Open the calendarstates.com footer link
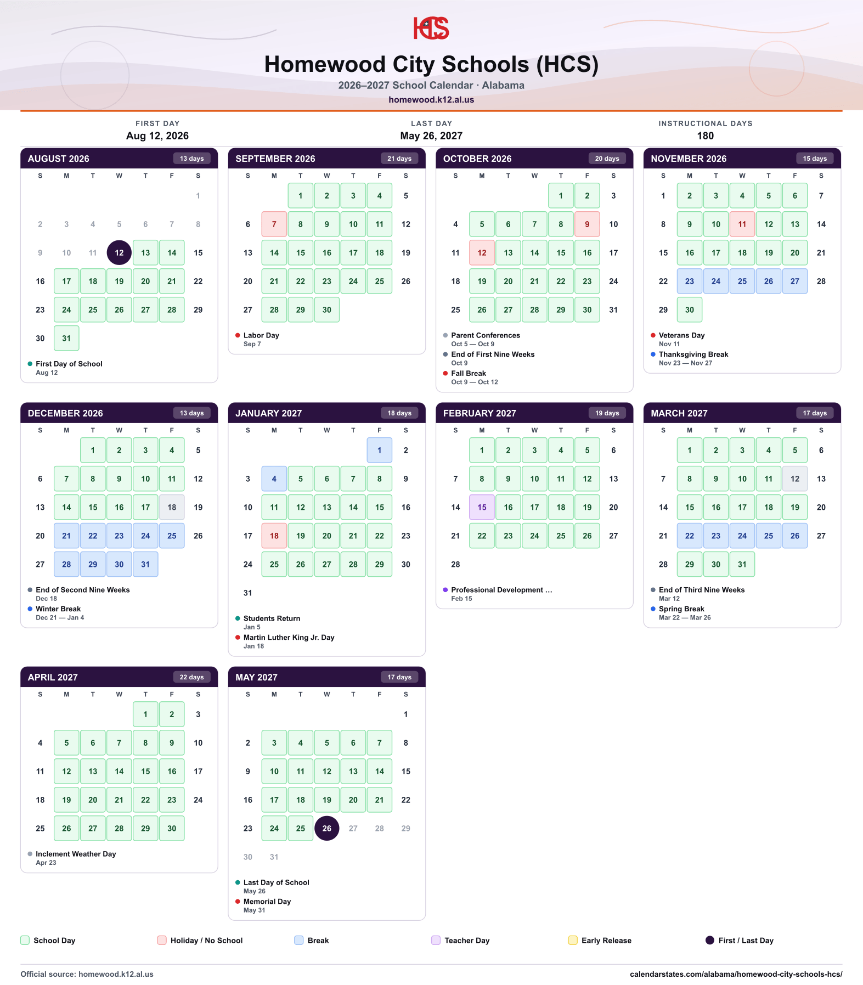The width and height of the screenshot is (863, 985). pyautogui.click(x=736, y=974)
